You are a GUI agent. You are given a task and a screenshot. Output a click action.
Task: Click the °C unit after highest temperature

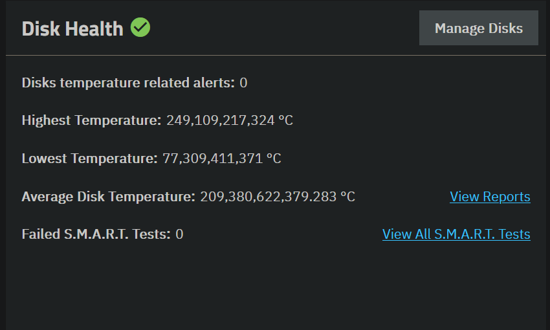pyautogui.click(x=285, y=120)
